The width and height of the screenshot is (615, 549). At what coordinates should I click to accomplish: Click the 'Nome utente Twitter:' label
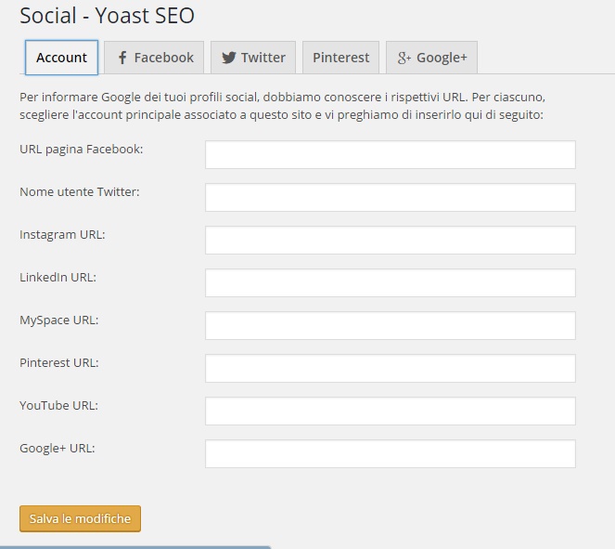click(x=80, y=191)
